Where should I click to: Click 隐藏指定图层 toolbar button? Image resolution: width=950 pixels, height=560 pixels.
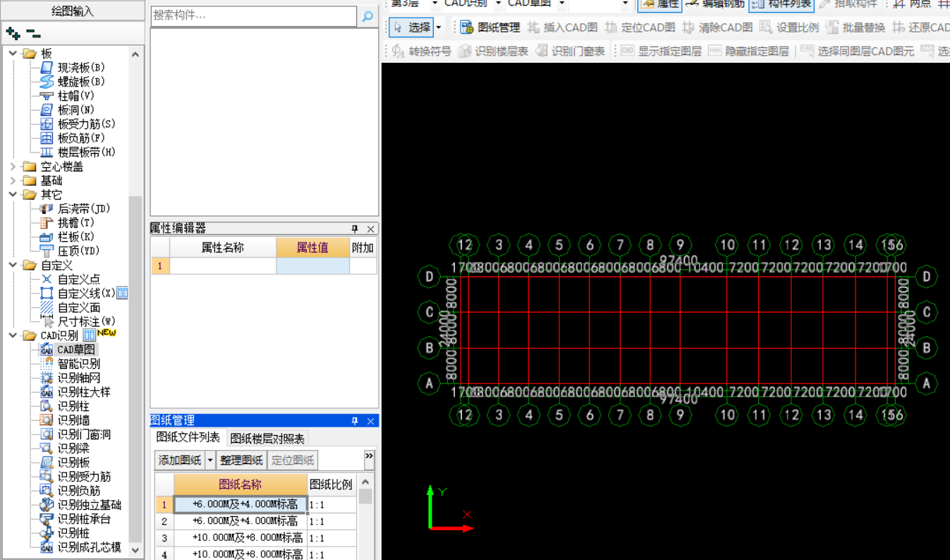pos(748,51)
